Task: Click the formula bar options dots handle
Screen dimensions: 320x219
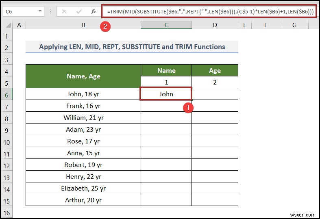Action: pos(50,11)
